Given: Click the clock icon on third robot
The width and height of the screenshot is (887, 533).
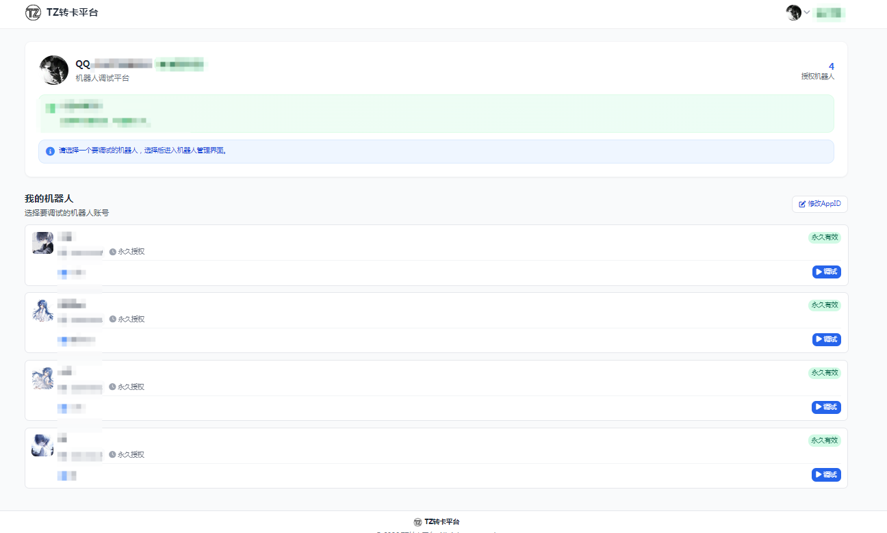Looking at the screenshot, I should pos(113,387).
